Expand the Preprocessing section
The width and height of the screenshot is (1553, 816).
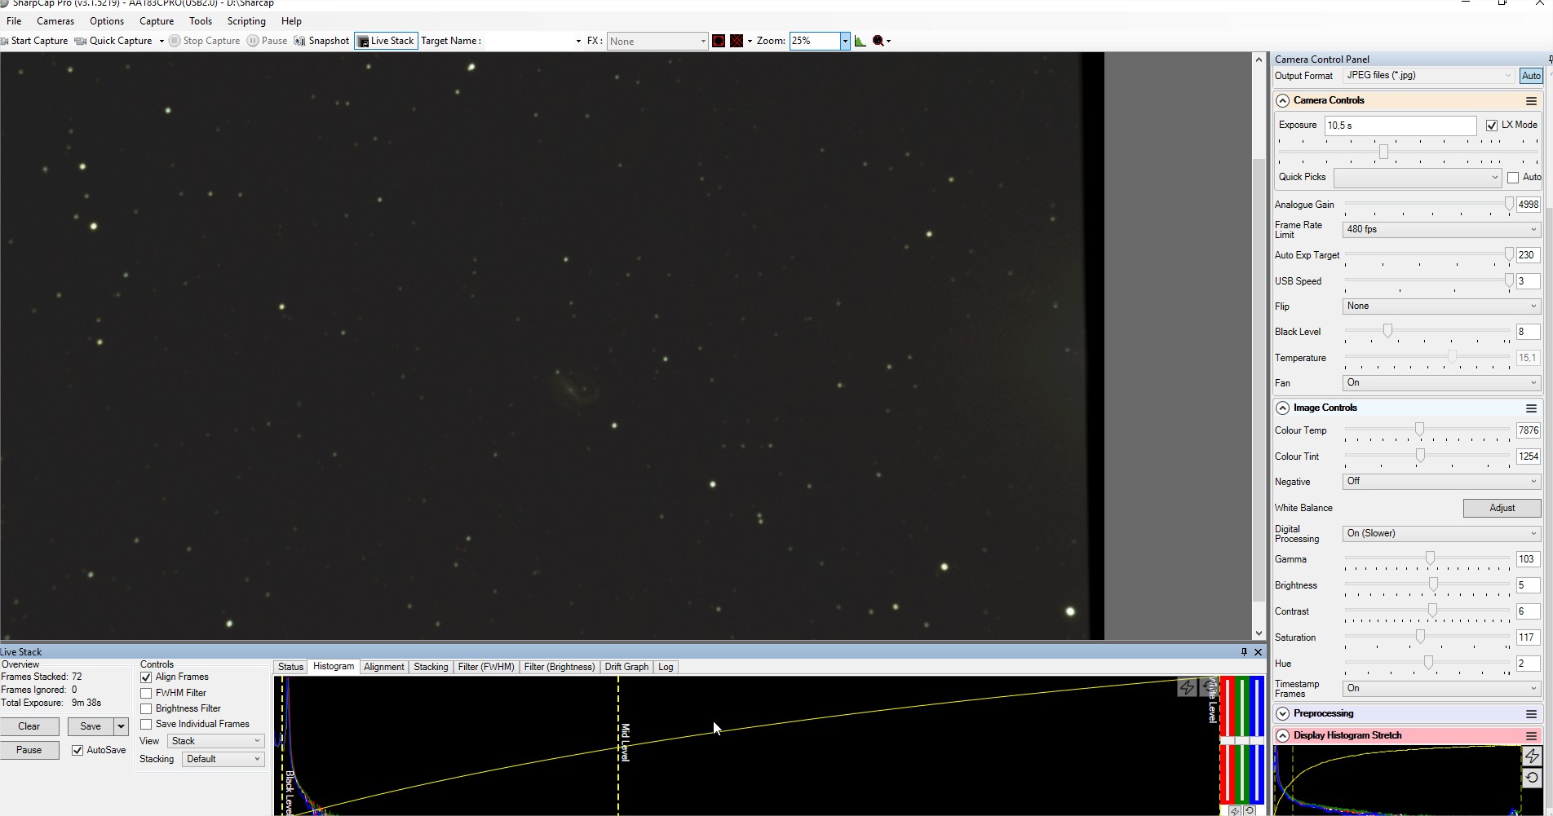coord(1282,714)
